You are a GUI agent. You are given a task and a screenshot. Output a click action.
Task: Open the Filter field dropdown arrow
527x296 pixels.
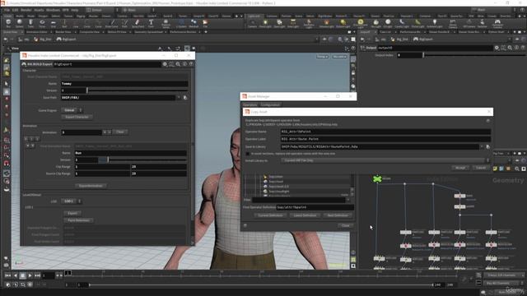[x=347, y=200]
